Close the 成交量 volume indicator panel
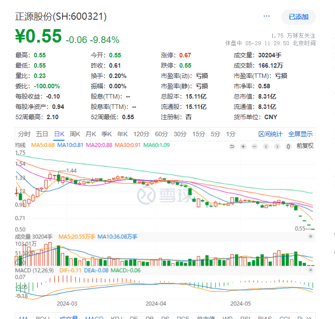This screenshot has width=335, height=319. pos(311,236)
